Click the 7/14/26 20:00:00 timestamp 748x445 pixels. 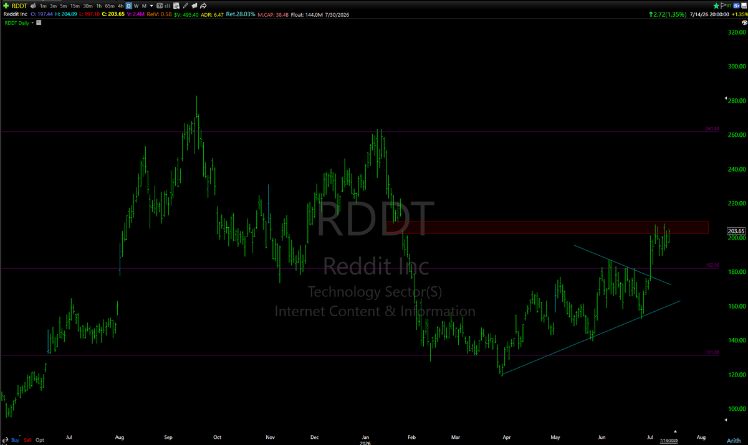[709, 14]
